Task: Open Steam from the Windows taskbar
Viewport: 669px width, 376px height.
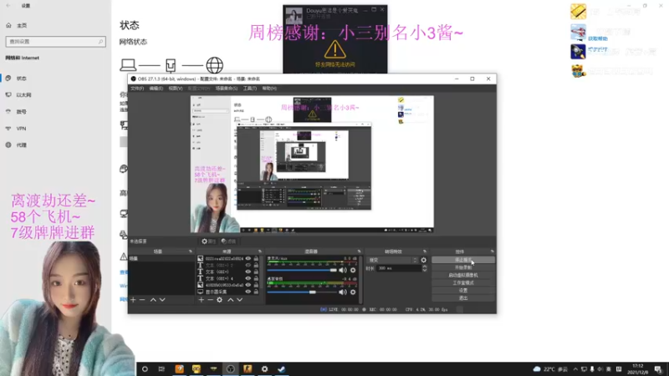Action: 282,368
